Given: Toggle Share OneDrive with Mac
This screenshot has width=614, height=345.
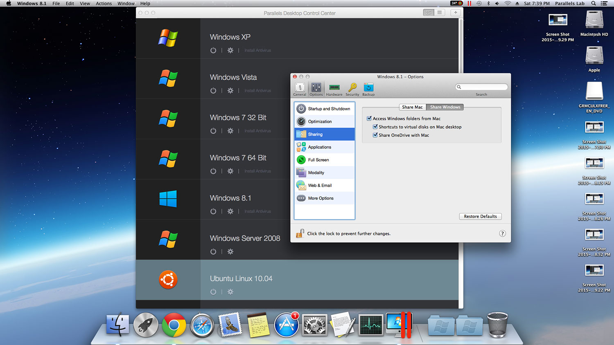Looking at the screenshot, I should [x=375, y=135].
